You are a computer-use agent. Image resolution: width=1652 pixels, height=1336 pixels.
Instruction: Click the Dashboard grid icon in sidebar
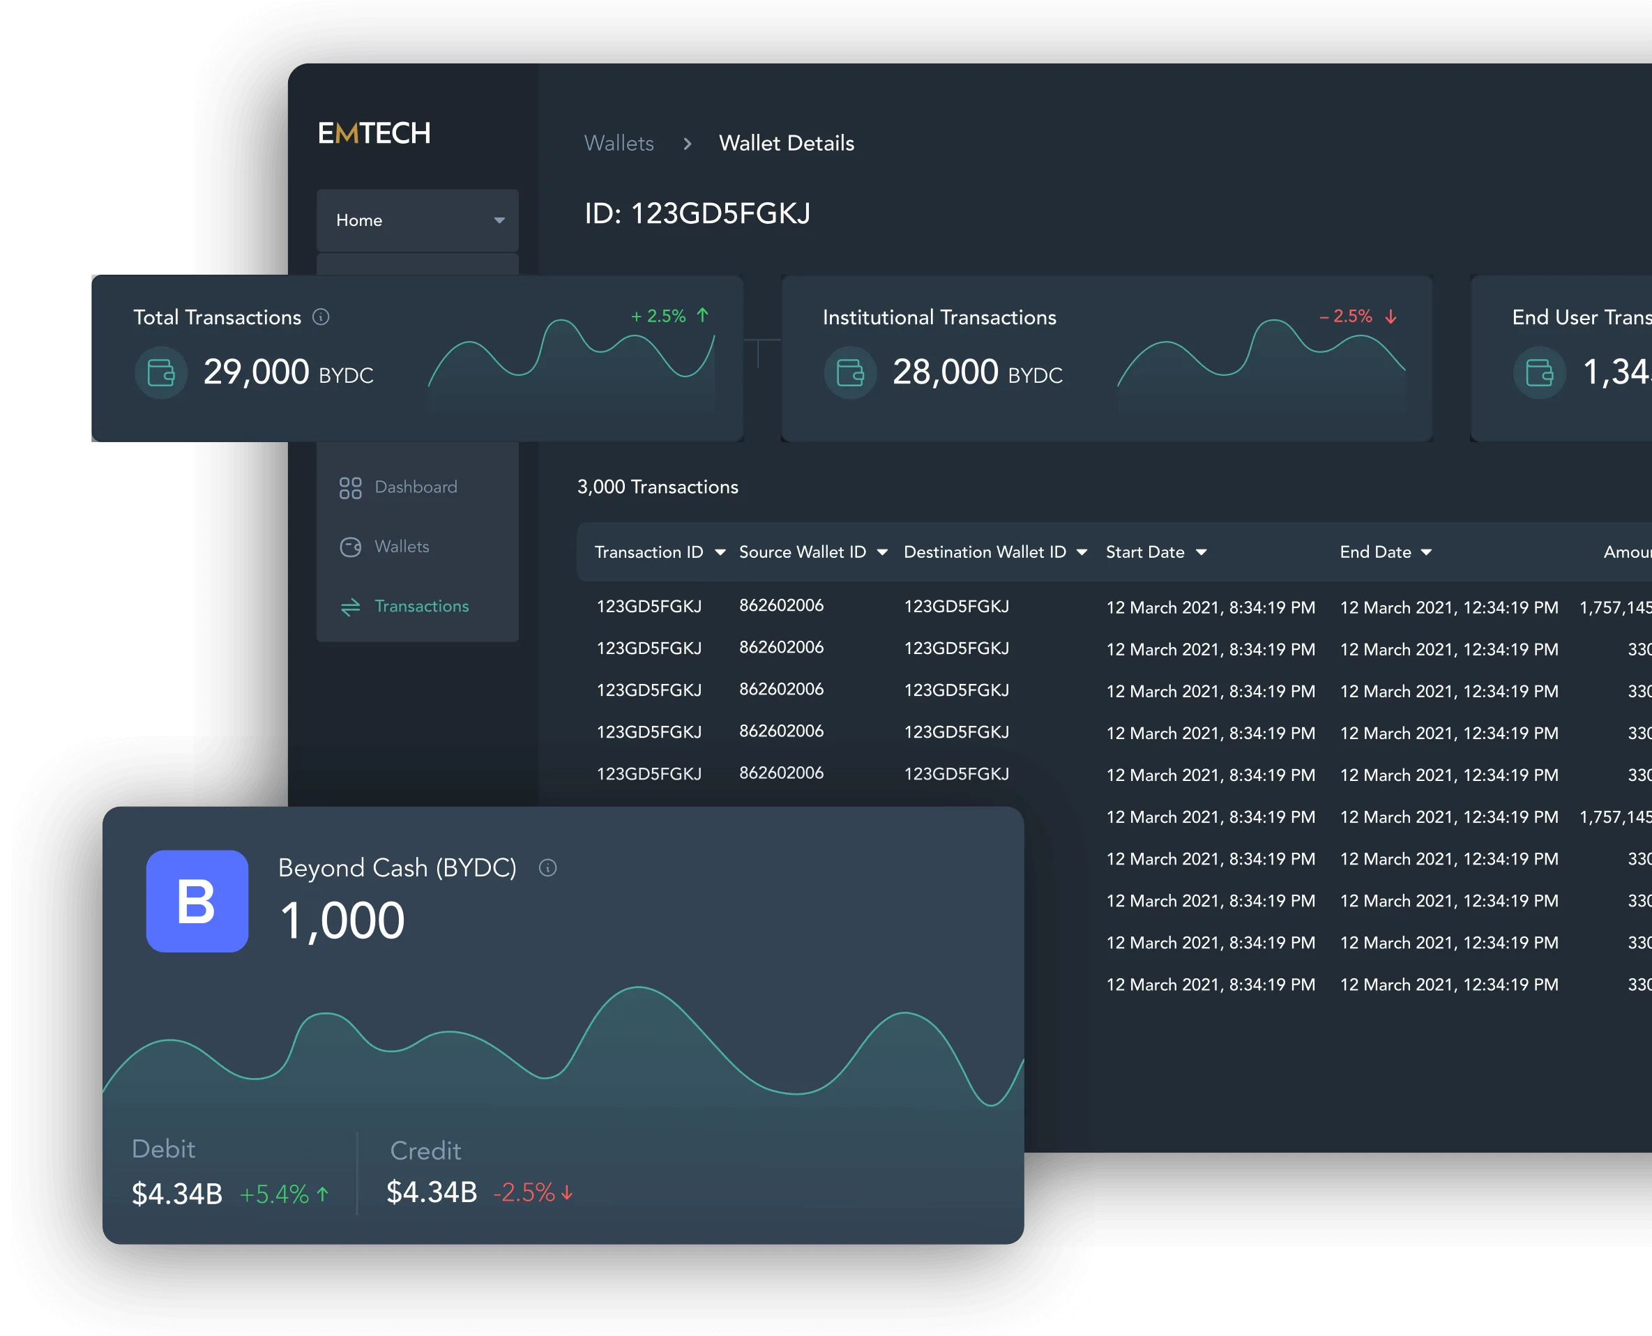coord(350,488)
